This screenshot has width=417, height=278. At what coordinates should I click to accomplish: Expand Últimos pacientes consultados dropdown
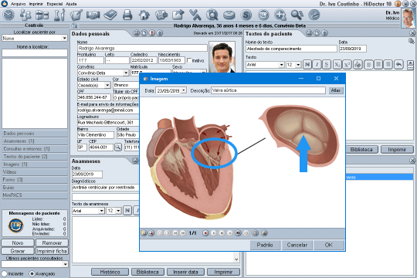(65, 264)
